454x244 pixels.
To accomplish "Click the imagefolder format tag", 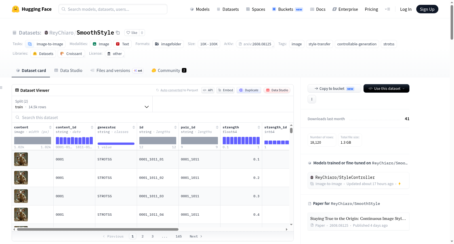I will point(168,44).
